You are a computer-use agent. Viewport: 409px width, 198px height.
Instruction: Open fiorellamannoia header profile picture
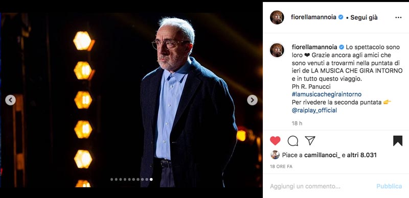[277, 17]
